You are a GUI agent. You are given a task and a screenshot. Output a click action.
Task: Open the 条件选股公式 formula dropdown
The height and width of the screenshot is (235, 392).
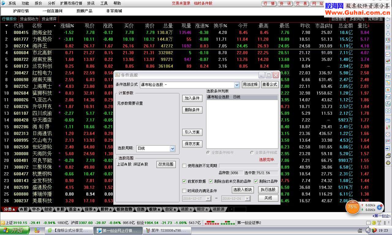click(237, 85)
